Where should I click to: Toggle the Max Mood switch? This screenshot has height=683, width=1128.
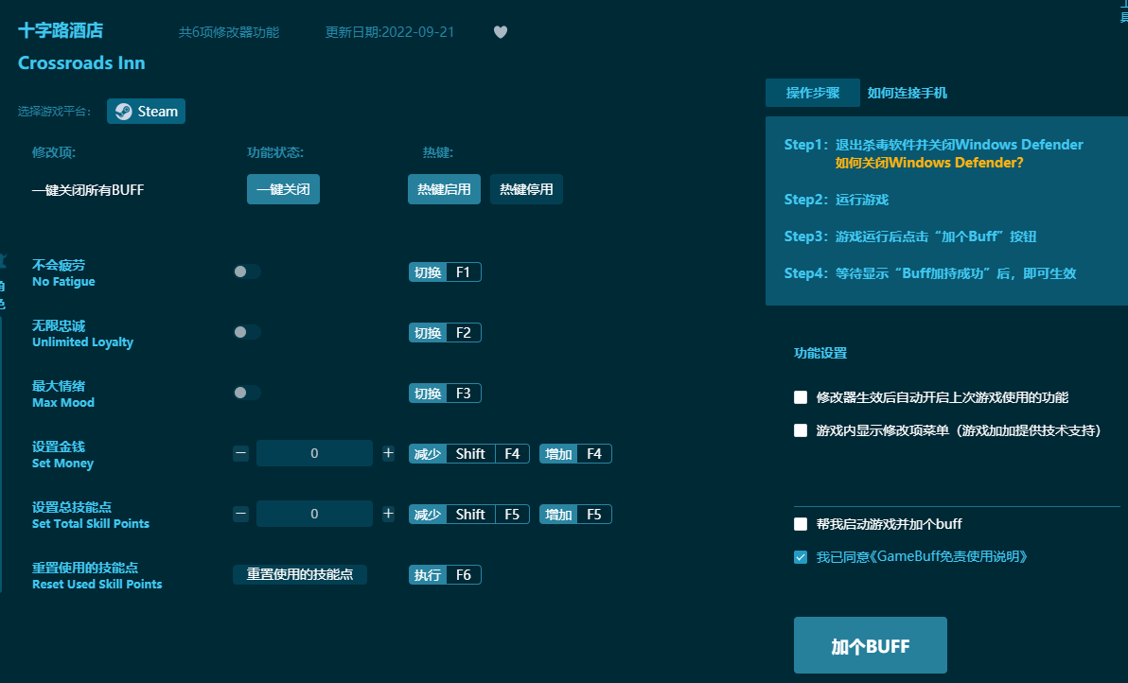click(247, 393)
